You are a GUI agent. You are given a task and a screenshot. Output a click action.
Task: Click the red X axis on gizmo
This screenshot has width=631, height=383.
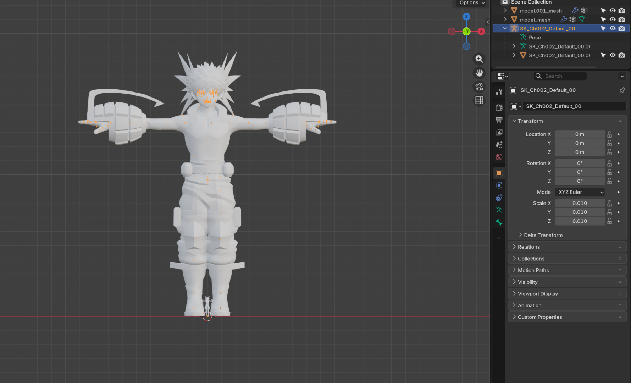point(481,32)
